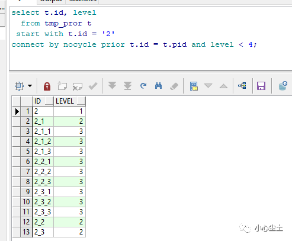Open find with the binoculars icon
This screenshot has height=241, width=292.
pyautogui.click(x=158, y=86)
